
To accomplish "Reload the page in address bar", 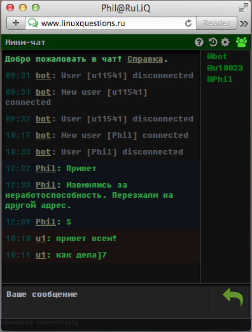I will click(188, 23).
